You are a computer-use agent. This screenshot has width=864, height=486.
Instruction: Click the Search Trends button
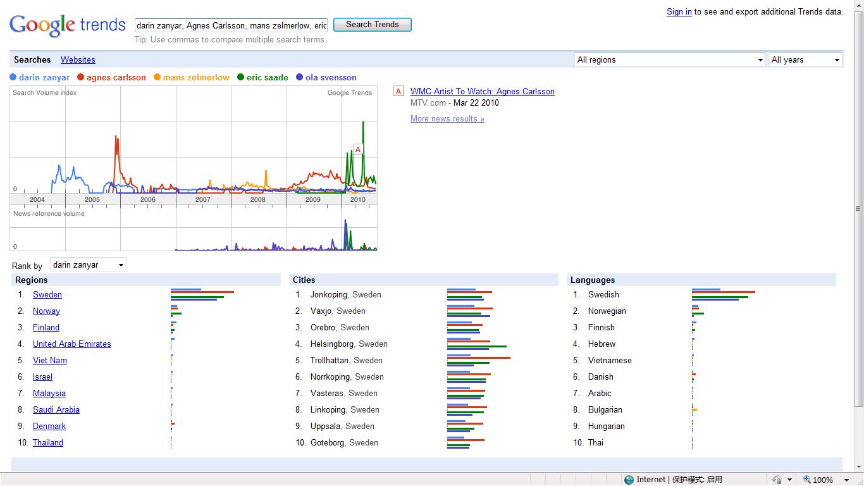click(373, 25)
